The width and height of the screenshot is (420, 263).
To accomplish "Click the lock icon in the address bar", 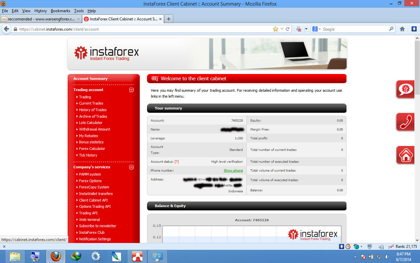I will point(15,29).
